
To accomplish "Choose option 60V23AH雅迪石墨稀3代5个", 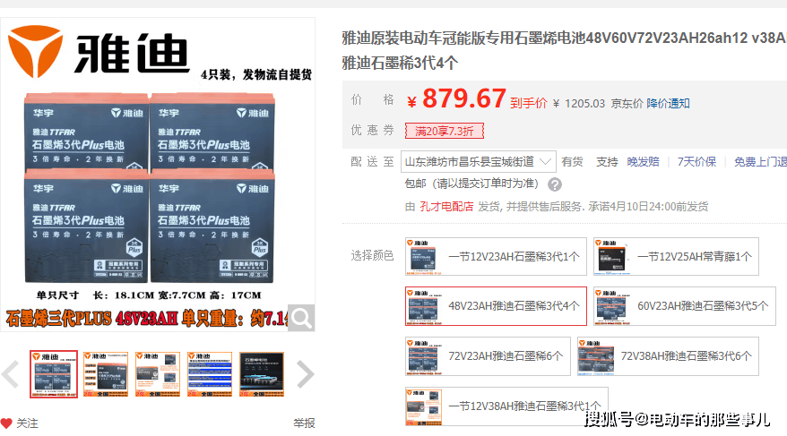I will [685, 306].
